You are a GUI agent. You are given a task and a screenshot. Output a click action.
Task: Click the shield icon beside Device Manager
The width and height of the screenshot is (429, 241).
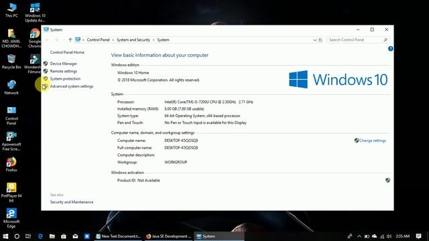coord(46,64)
